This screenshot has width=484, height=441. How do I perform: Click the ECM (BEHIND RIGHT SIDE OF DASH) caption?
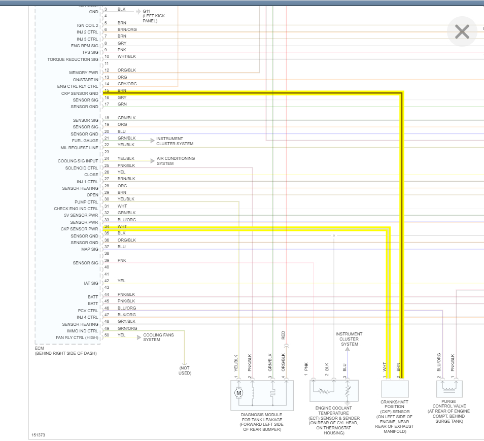tap(66, 351)
